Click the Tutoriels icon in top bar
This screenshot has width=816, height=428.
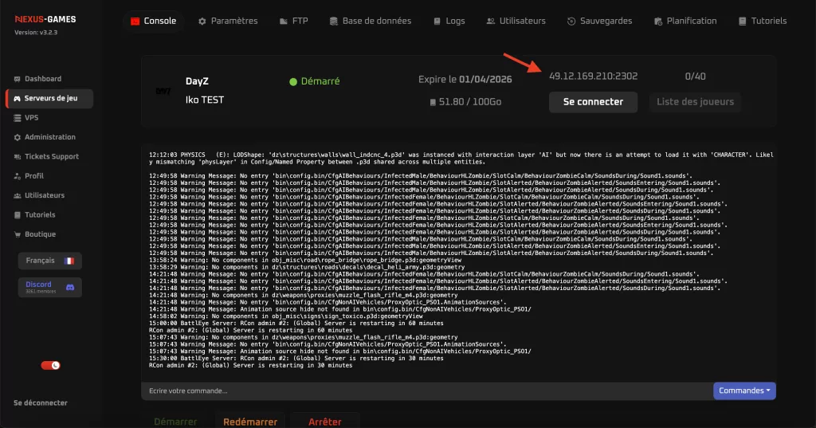click(x=743, y=22)
